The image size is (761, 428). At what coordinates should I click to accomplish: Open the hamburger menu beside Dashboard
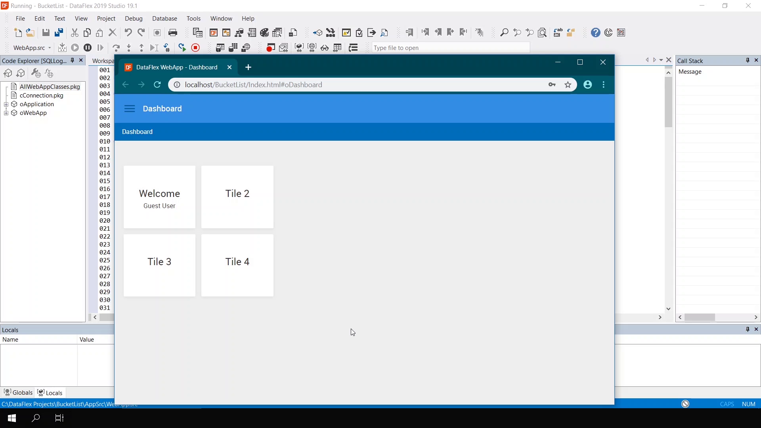coord(130,109)
